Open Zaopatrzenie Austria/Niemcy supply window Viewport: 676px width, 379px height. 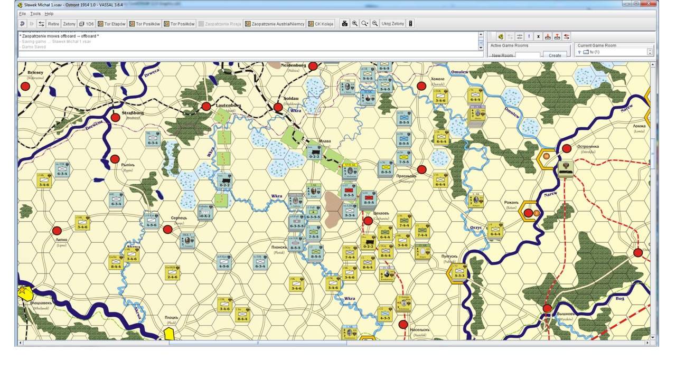[275, 24]
